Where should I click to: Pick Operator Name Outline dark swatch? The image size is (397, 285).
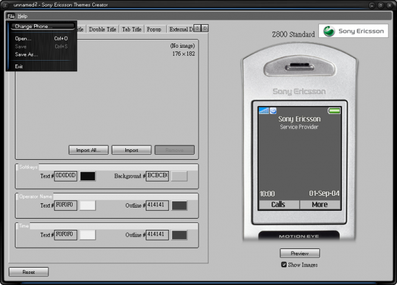pos(179,205)
